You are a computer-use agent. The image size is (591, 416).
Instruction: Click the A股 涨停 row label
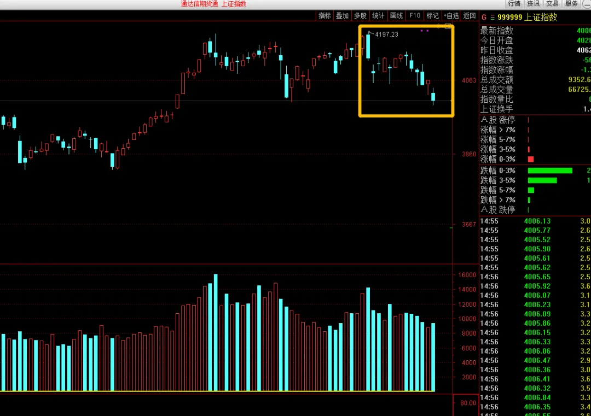pos(497,120)
